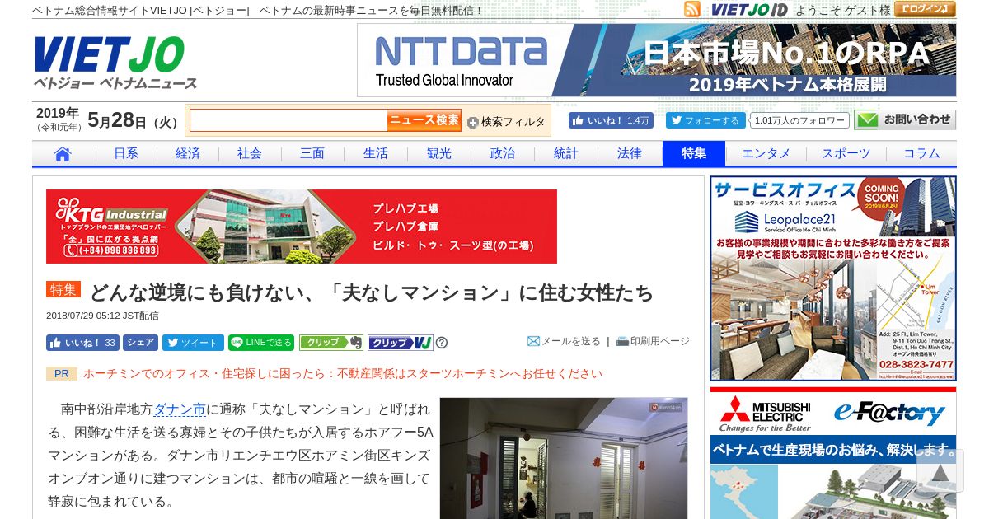Open the スポーツ category tab
This screenshot has height=519, width=989.
coord(846,153)
